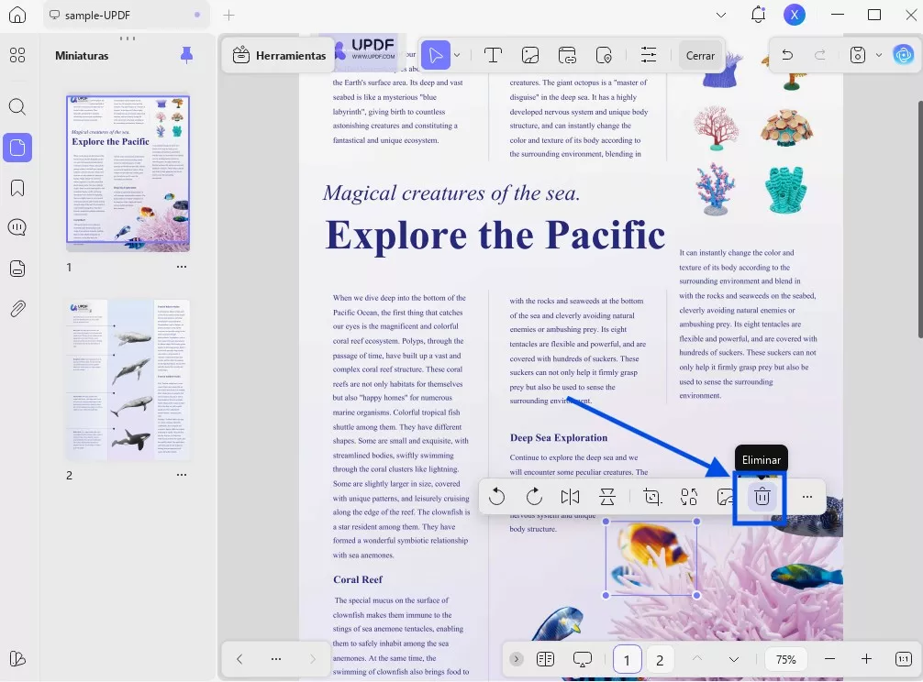Rotate image counterclockwise

pyautogui.click(x=496, y=497)
